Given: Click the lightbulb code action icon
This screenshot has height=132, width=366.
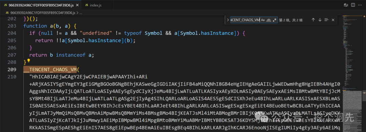Looking at the screenshot, I should coord(28,61).
